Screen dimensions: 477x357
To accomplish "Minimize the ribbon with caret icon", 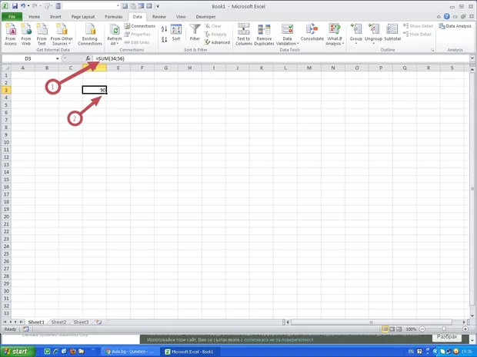I will (439, 17).
